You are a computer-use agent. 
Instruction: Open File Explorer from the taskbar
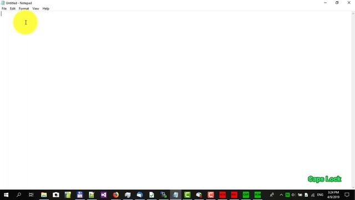(x=44, y=195)
